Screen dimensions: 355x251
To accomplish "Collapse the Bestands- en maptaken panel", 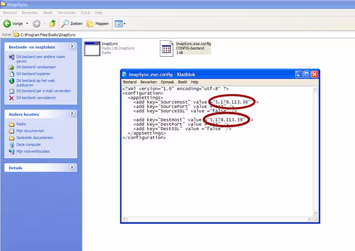I will tap(72, 46).
